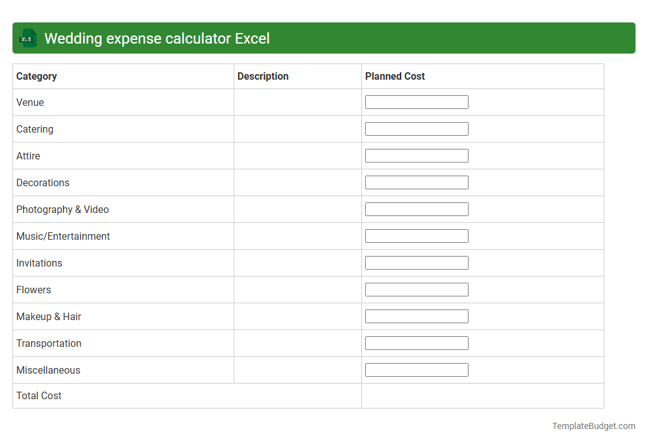Viewport: 648px width, 444px height.
Task: Click the Category column header
Action: coord(36,76)
